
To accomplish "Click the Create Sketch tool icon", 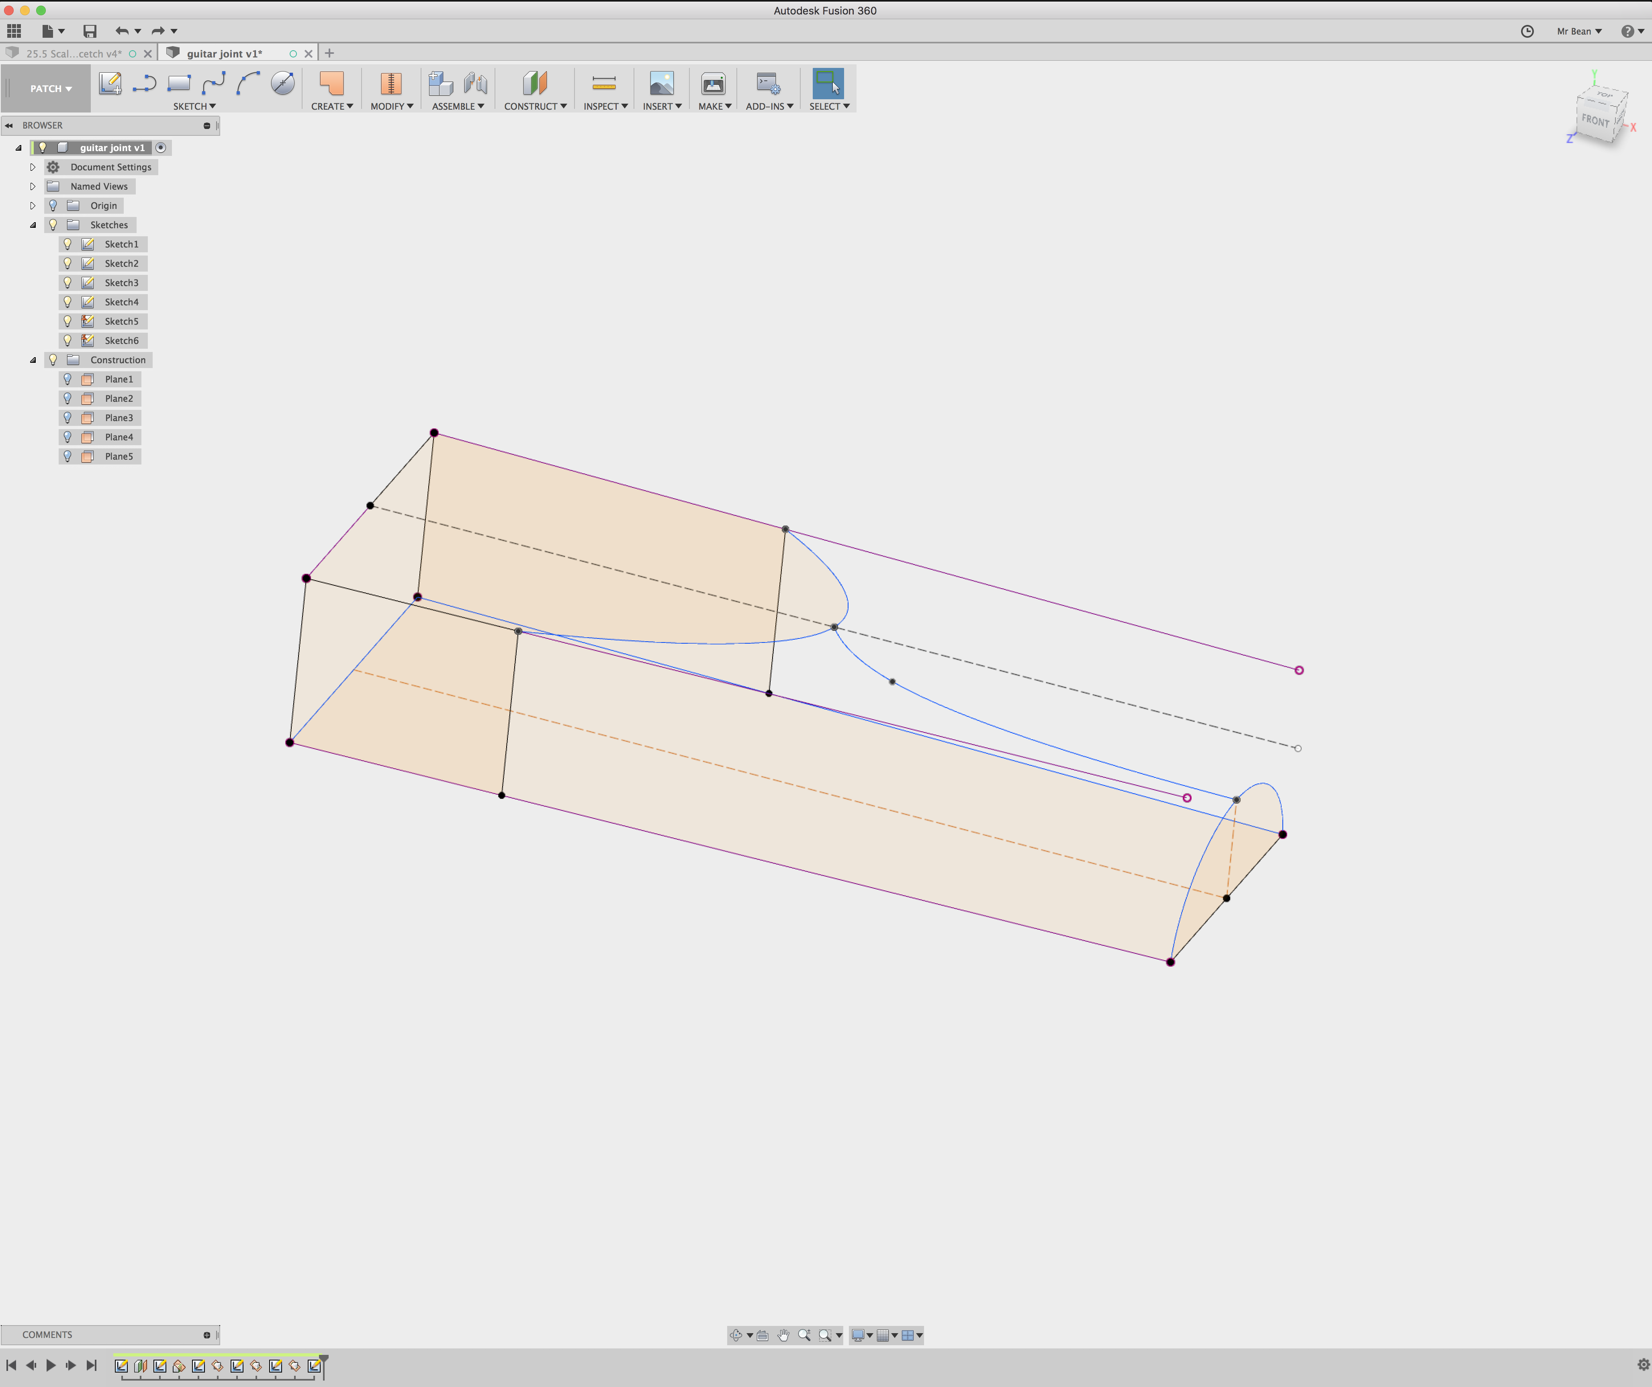I will pos(110,84).
